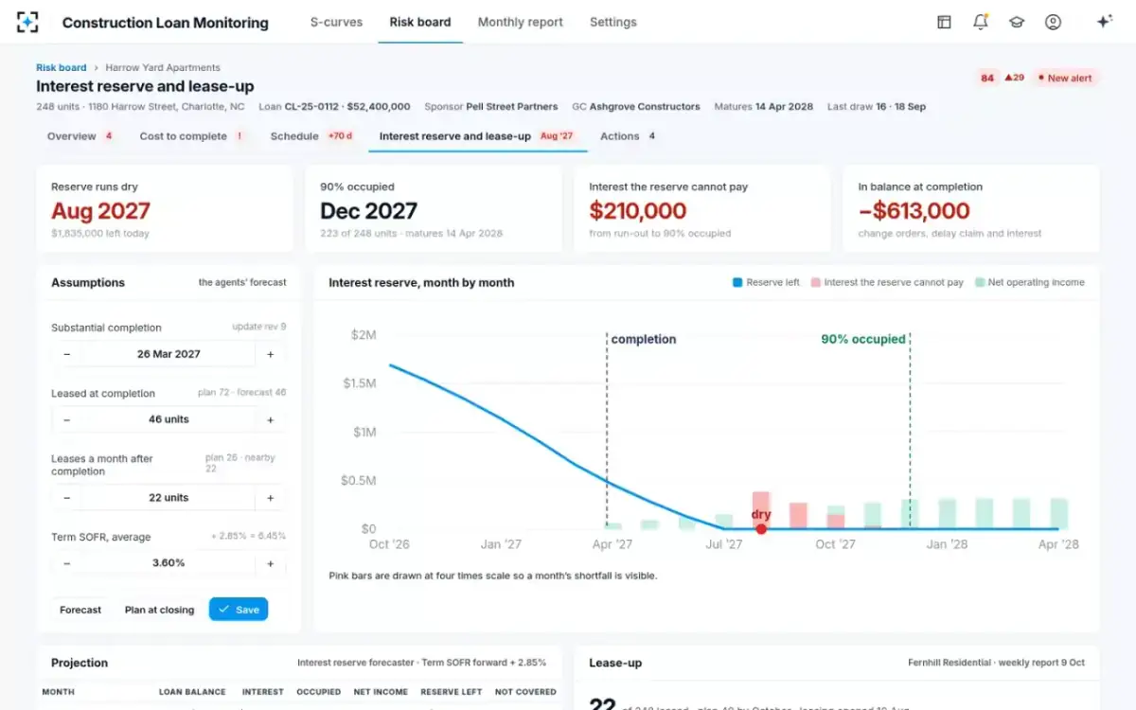Click the RESERVE LEFT column header
The width and height of the screenshot is (1136, 710).
pos(452,692)
